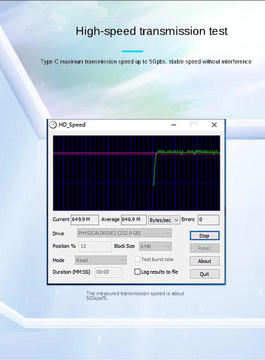The width and height of the screenshot is (265, 360).
Task: Quit the HD_Speed application
Action: (x=204, y=274)
